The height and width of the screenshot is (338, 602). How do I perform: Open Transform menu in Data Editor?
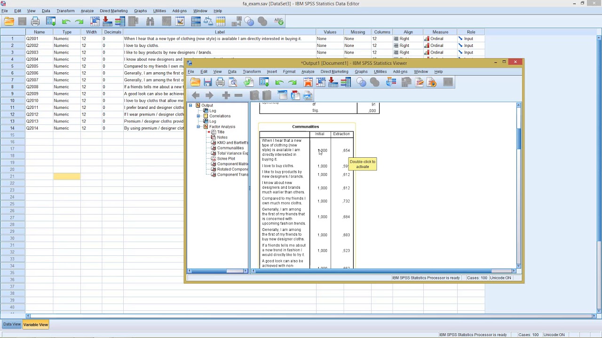[x=65, y=11]
